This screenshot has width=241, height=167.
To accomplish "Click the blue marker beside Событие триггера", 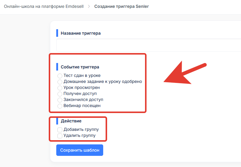I will coord(57,67).
